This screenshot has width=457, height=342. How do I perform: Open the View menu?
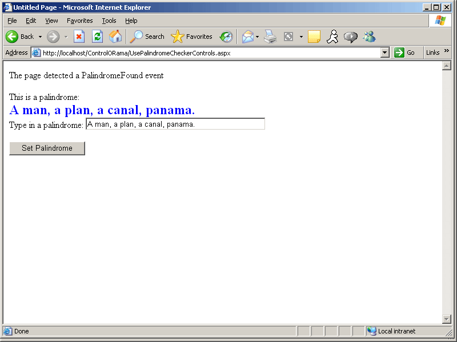(x=51, y=21)
